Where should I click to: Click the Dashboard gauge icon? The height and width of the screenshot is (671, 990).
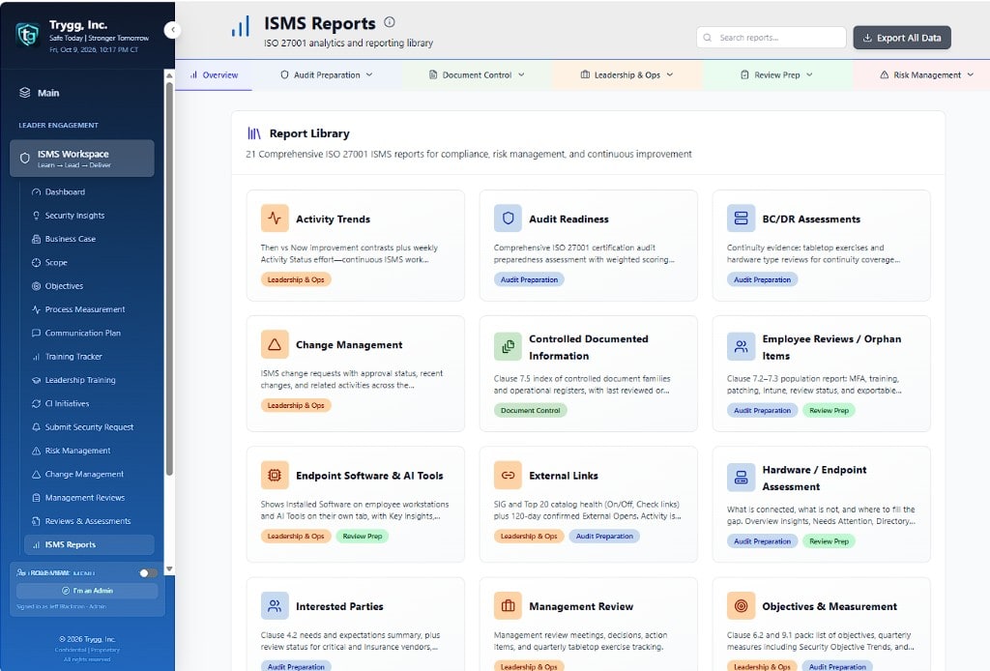(x=36, y=191)
